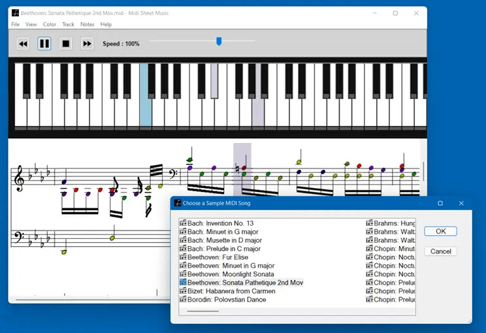
Task: Click the treble clef on the top staff
Action: click(x=20, y=178)
